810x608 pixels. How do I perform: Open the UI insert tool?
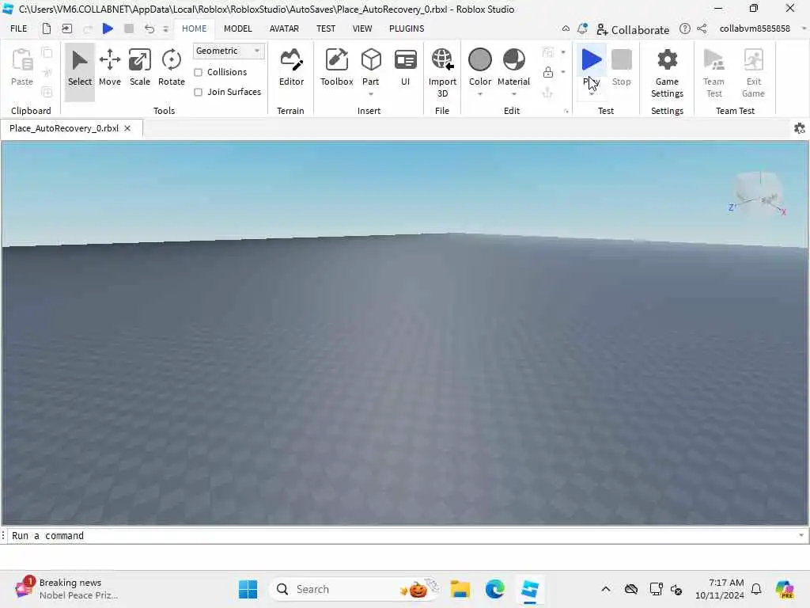point(406,68)
